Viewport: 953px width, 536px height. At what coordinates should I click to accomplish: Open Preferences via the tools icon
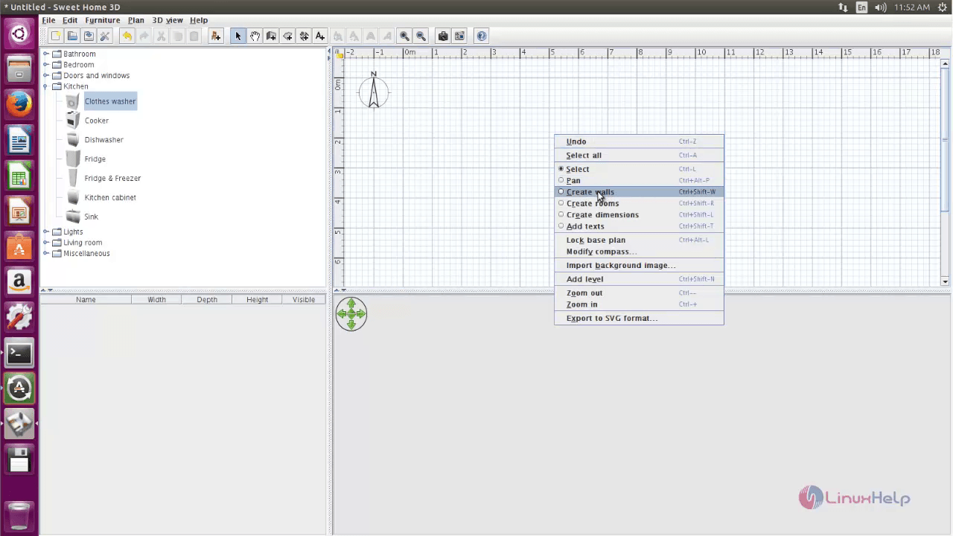(105, 36)
